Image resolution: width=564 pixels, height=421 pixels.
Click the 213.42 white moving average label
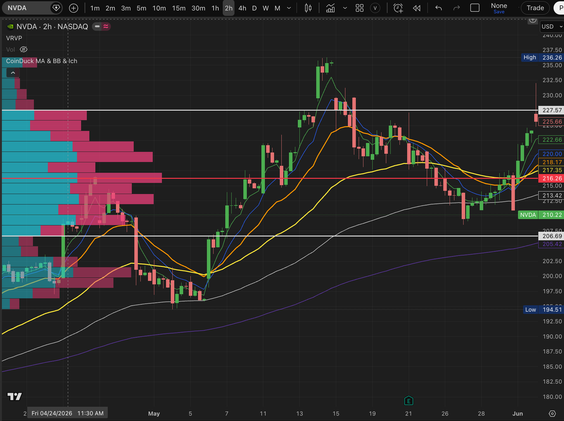pyautogui.click(x=551, y=196)
